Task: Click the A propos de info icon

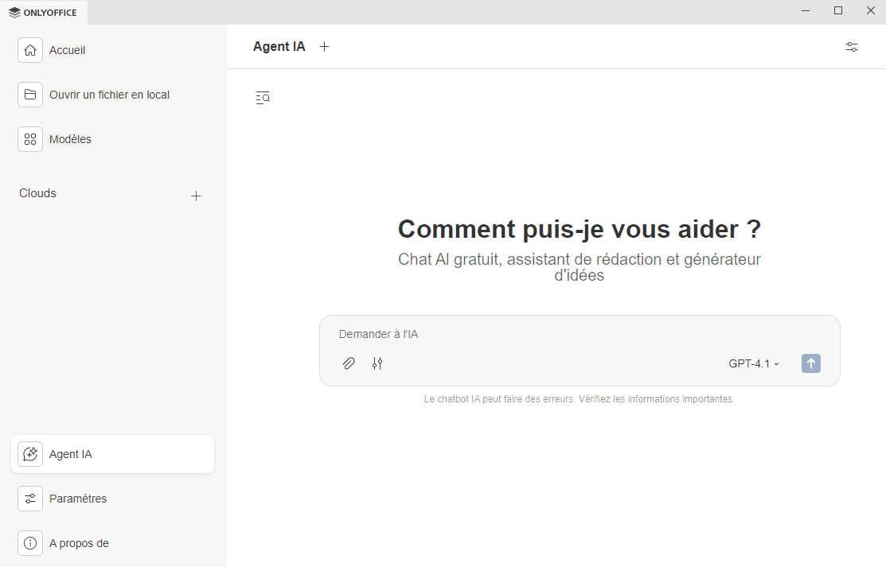Action: (29, 542)
